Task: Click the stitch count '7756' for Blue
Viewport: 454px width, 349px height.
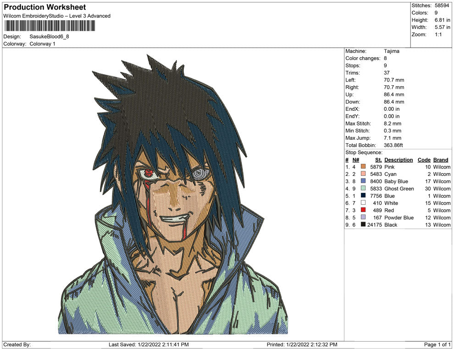Action: (376, 196)
